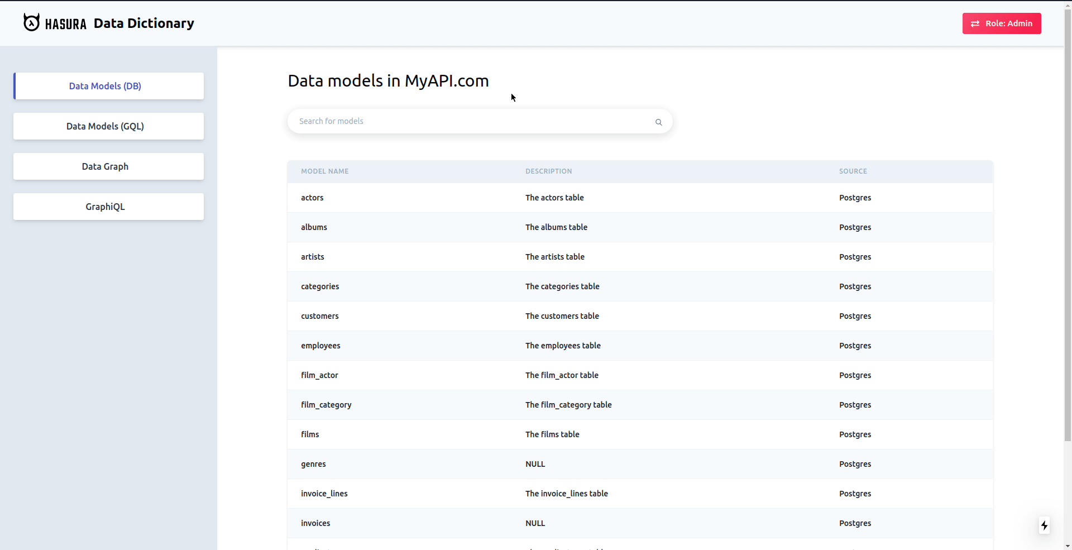The width and height of the screenshot is (1072, 550).
Task: Click 'The film_category table' description
Action: 568,405
